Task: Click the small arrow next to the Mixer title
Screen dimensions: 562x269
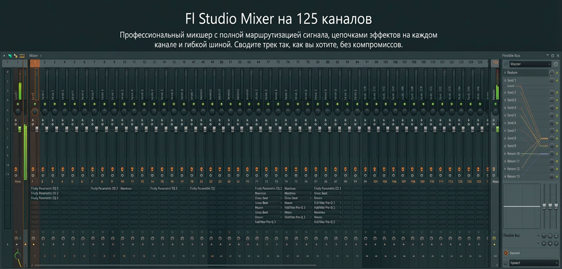Action: (x=41, y=56)
